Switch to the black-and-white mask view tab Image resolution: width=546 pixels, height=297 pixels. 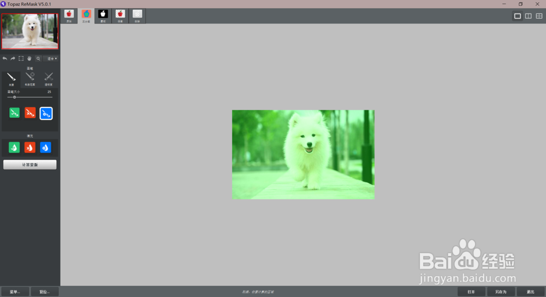click(103, 16)
